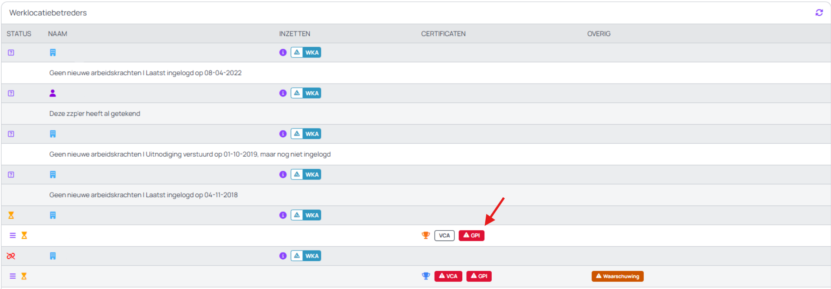Click the orange hourglass status icon next to building icon

(x=11, y=215)
